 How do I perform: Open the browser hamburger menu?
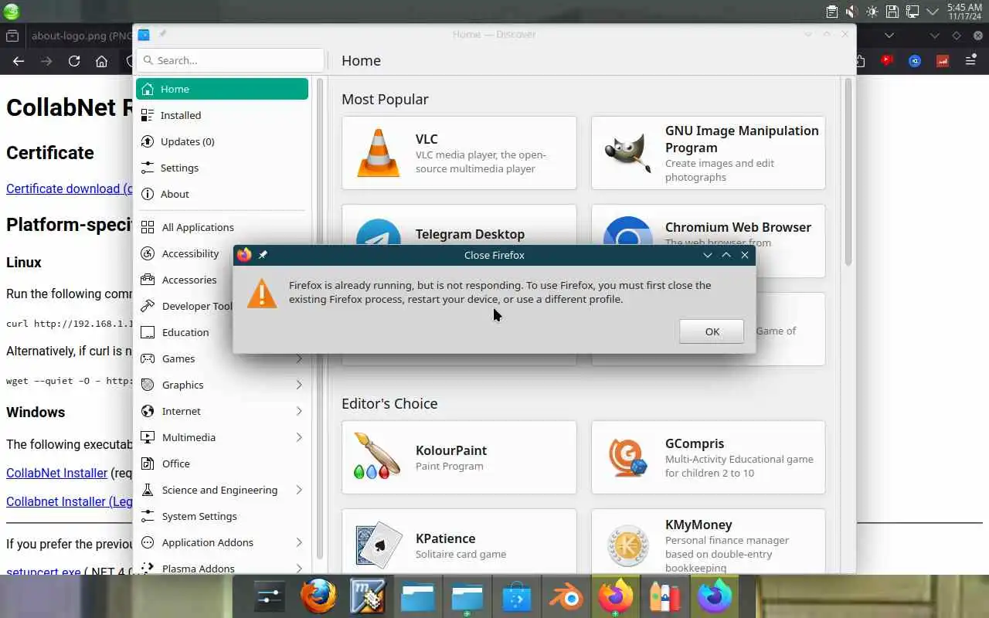(970, 60)
